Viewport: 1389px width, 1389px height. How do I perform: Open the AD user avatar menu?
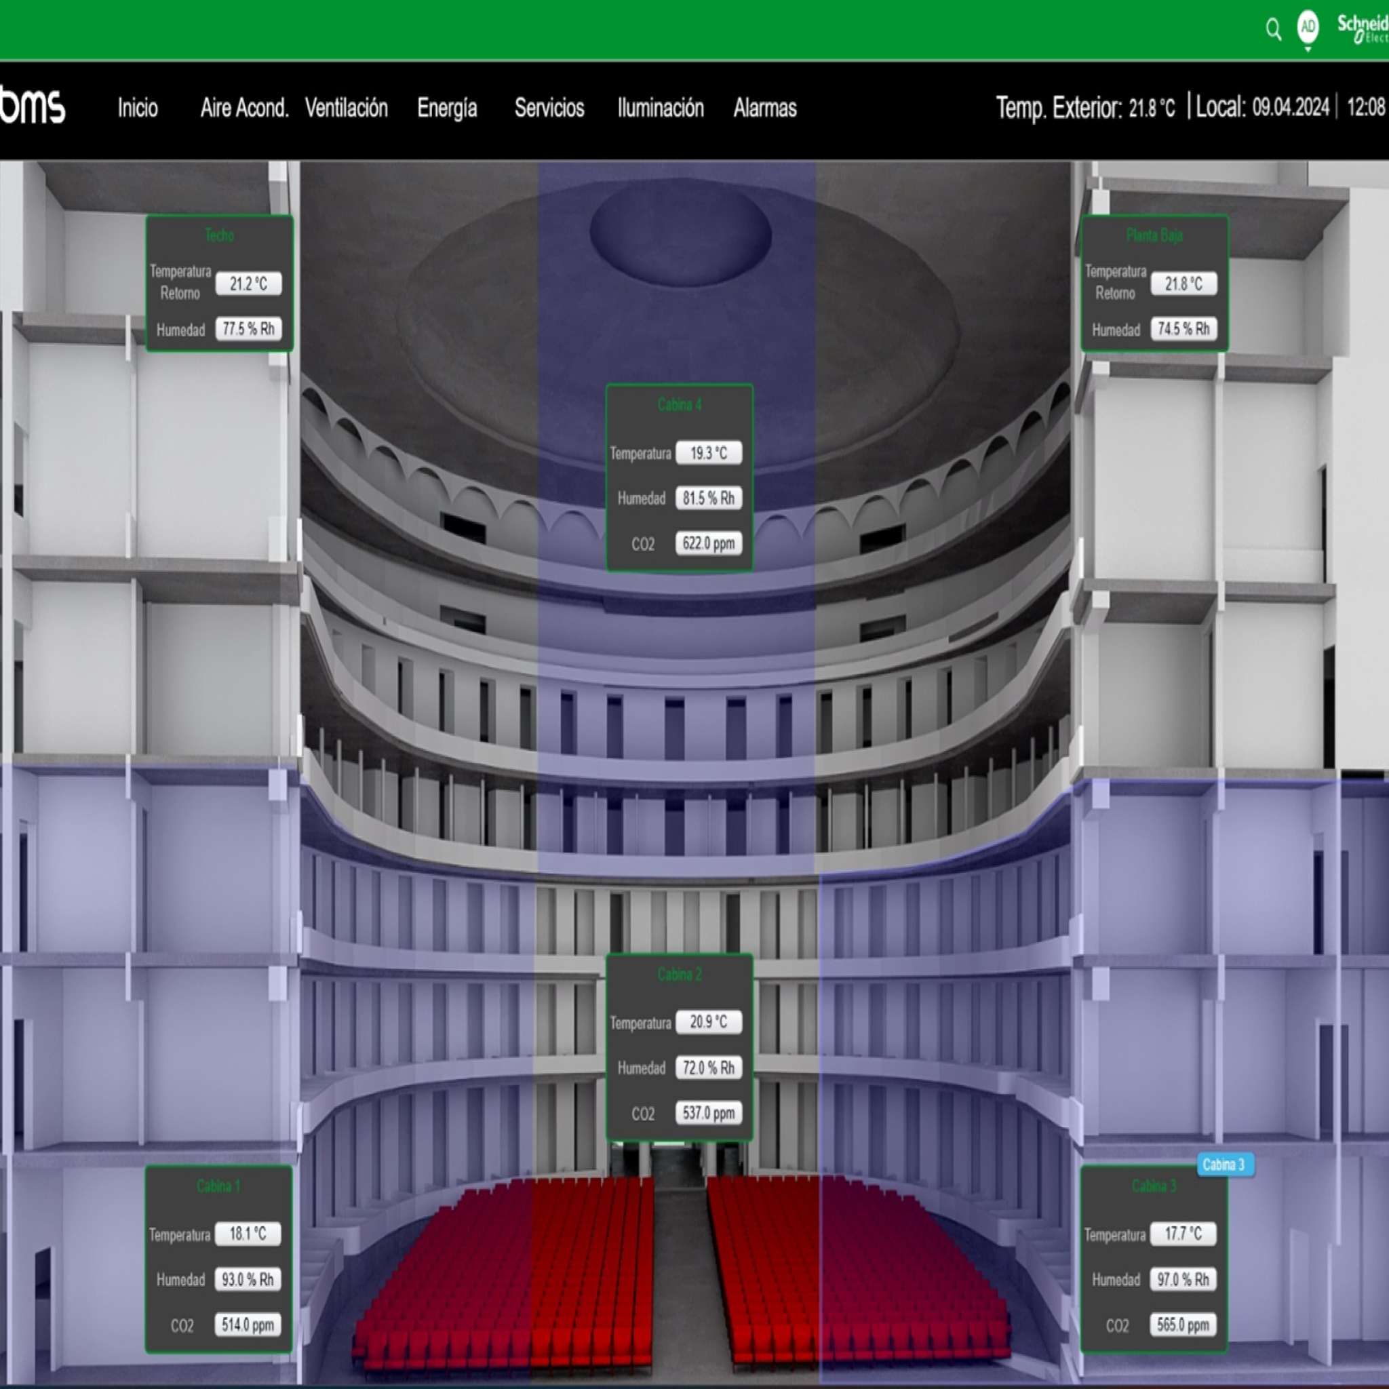click(x=1308, y=28)
